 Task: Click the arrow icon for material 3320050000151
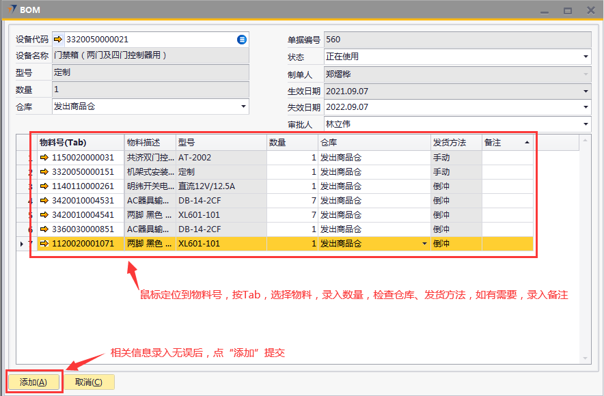tap(44, 172)
